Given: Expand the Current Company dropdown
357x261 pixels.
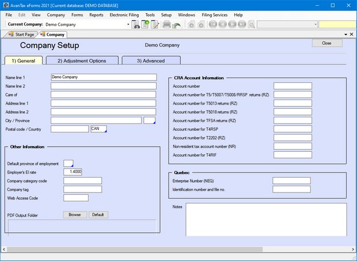Looking at the screenshot, I should [x=128, y=24].
